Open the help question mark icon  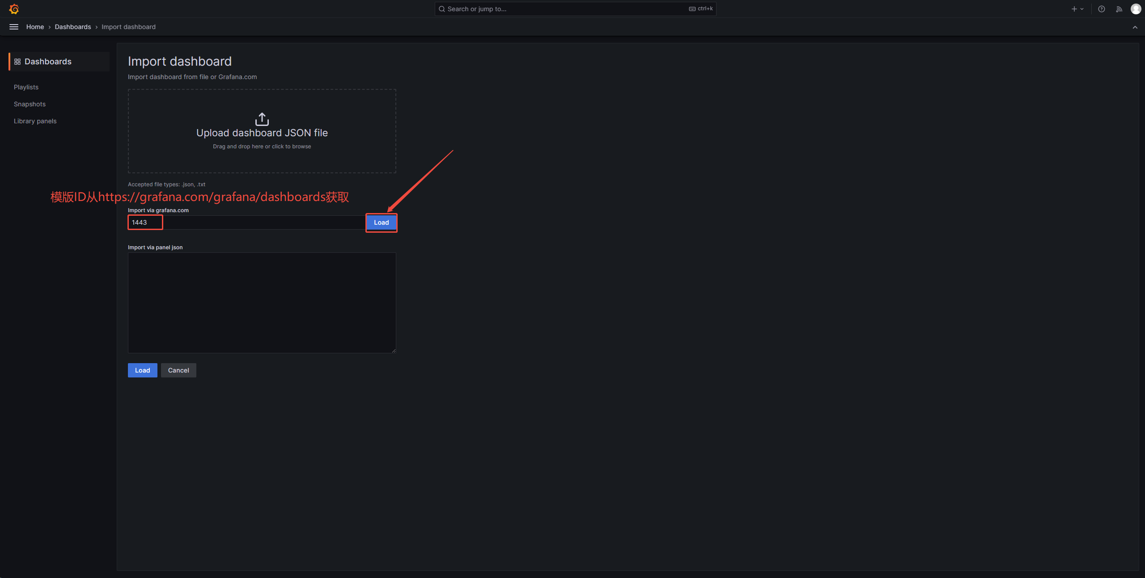[x=1102, y=9]
